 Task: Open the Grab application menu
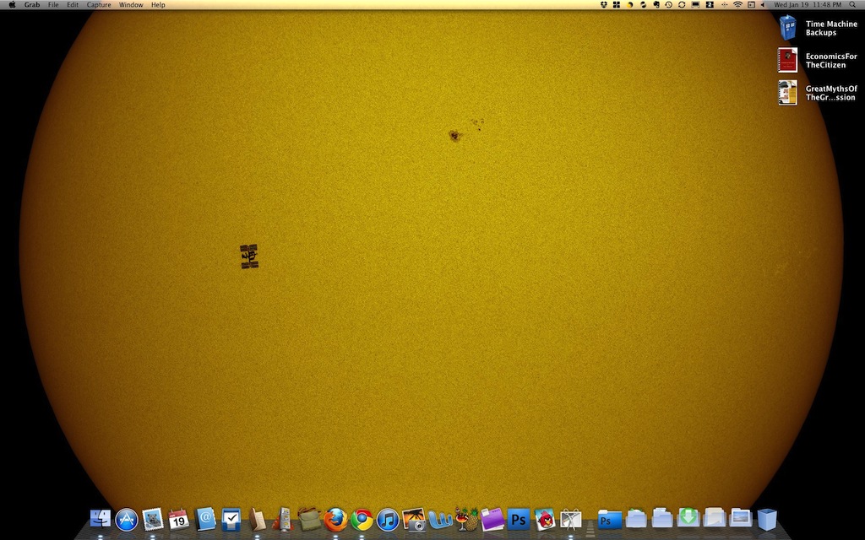click(x=32, y=4)
